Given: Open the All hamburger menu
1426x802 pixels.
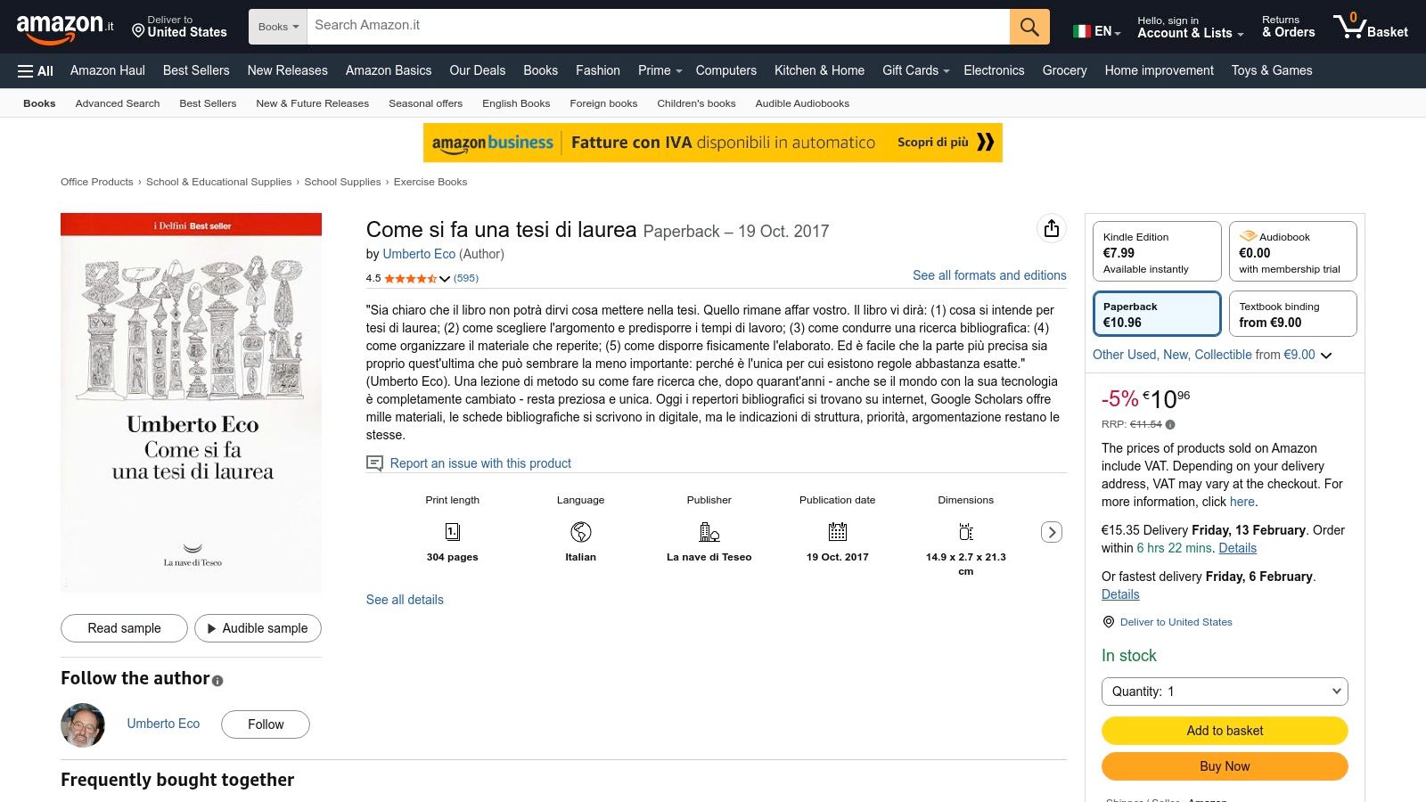Looking at the screenshot, I should [x=36, y=71].
